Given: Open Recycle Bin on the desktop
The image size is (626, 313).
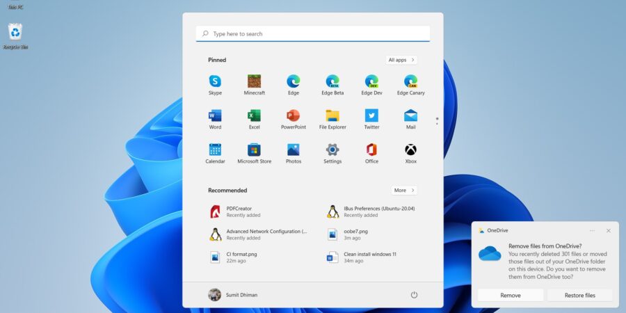Looking at the screenshot, I should coord(15,37).
